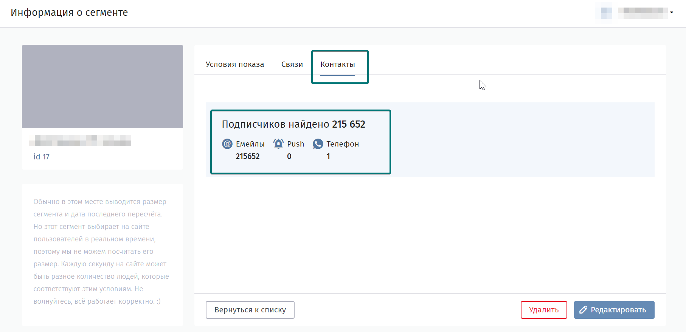Click the gray note about segment size
The image size is (686, 332).
pyautogui.click(x=101, y=252)
